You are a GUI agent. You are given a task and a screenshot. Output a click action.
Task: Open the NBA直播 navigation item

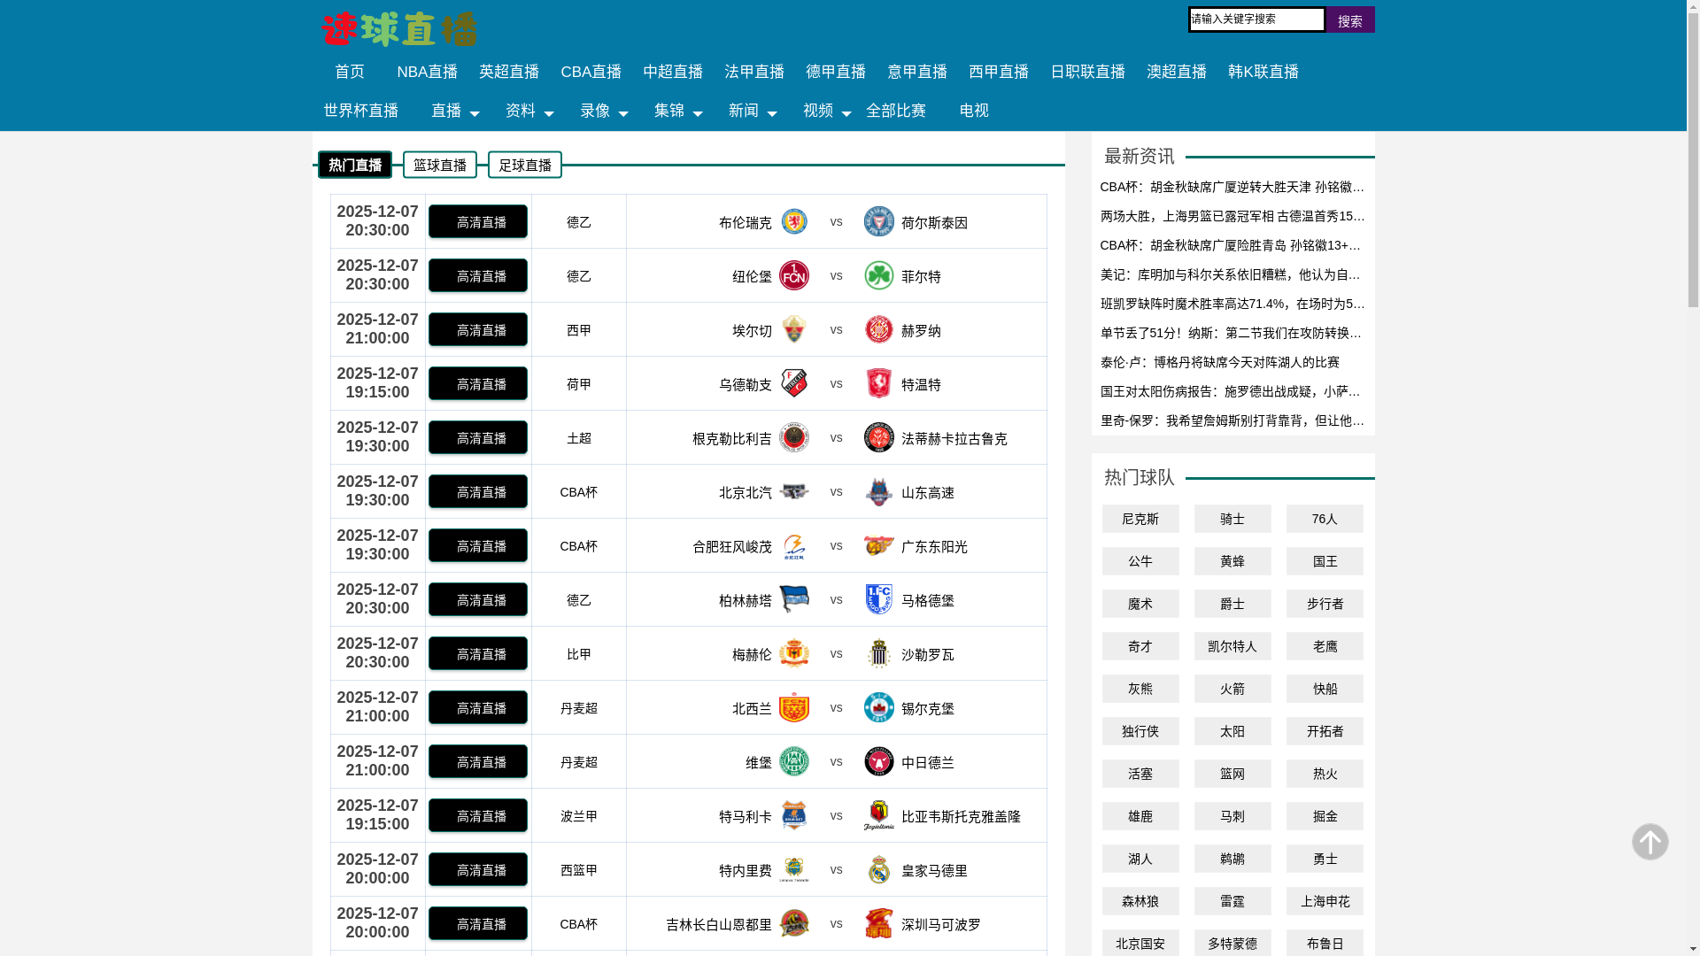(x=427, y=72)
